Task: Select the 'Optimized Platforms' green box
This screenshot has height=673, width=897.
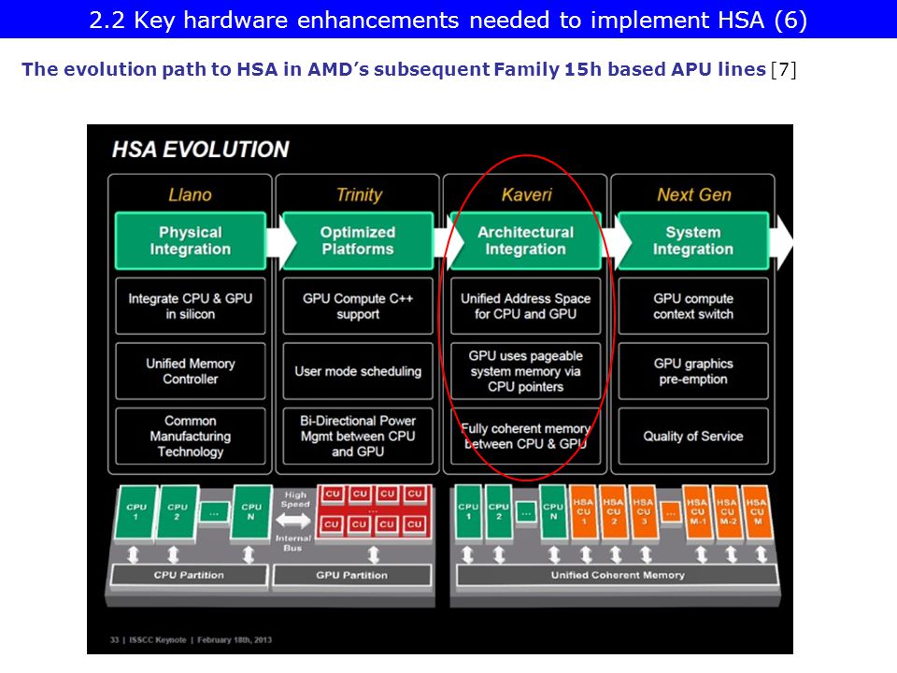Action: click(358, 240)
